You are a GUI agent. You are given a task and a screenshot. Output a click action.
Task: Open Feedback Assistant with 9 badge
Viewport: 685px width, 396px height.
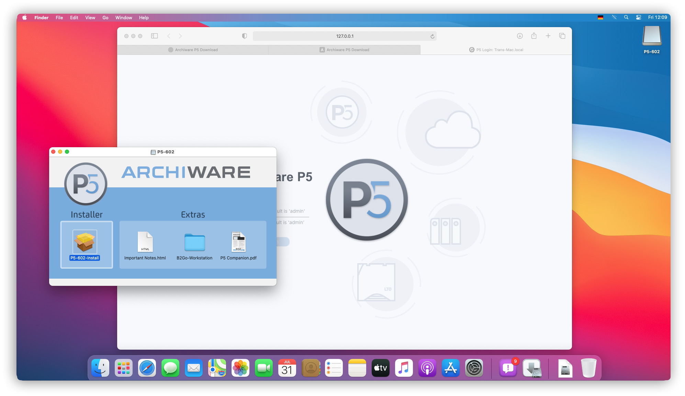[x=508, y=368]
